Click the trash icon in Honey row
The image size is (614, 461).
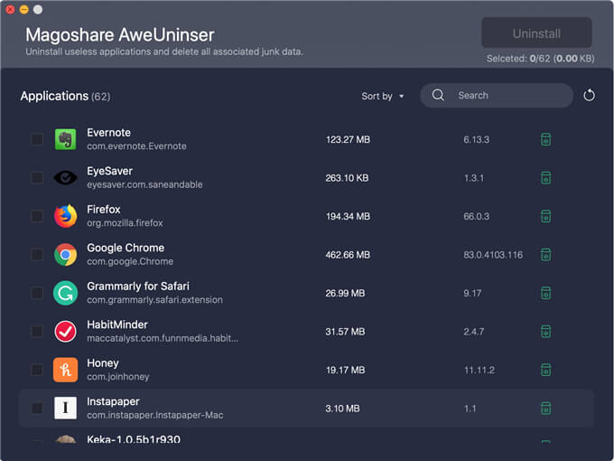pyautogui.click(x=546, y=370)
